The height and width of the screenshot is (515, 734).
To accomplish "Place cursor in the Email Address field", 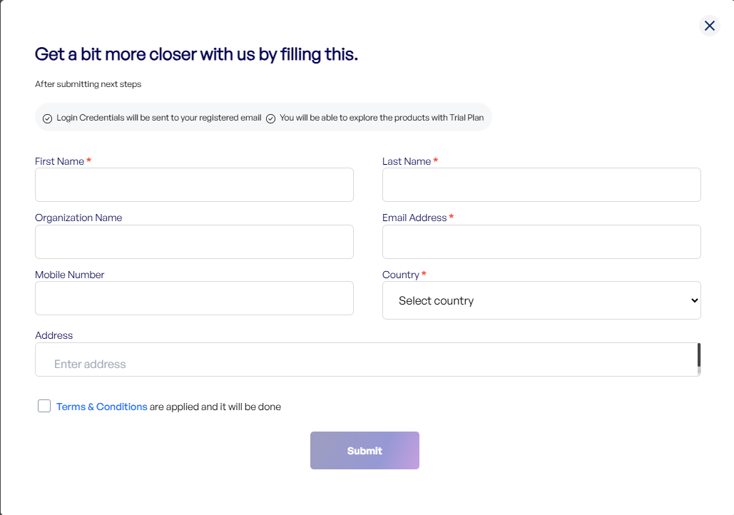I will (x=541, y=242).
